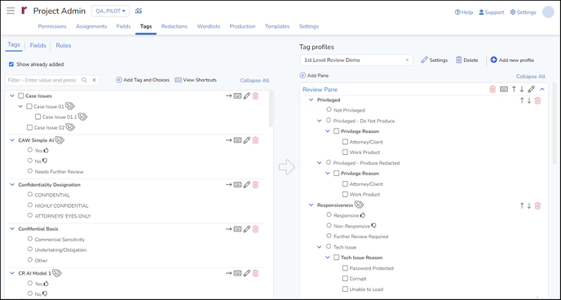
Task: Collapse the CAW Simple AI group
Action: click(12, 140)
